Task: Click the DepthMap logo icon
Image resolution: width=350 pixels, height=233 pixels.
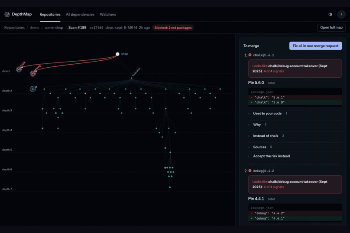Action: (x=7, y=14)
